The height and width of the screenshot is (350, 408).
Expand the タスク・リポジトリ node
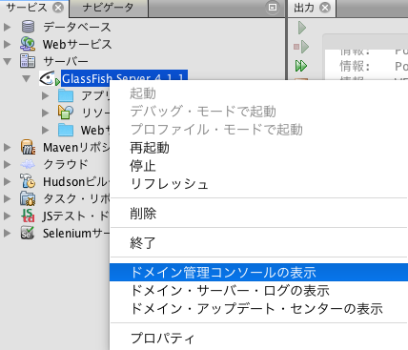7,198
